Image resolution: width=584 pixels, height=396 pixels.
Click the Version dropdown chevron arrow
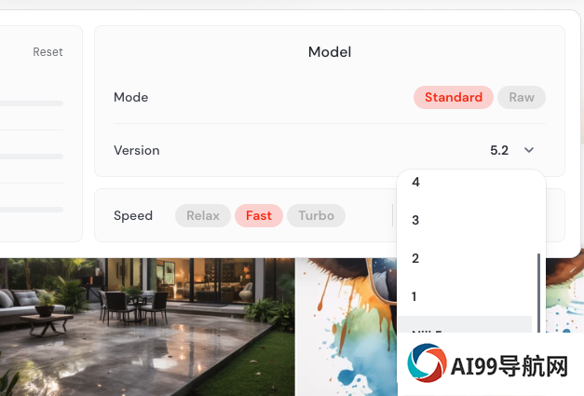point(529,150)
